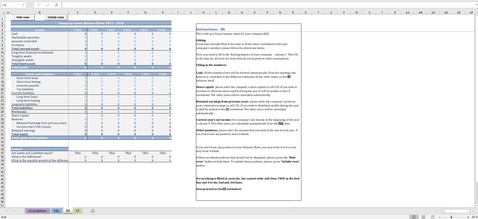Select column C header
The image size is (478, 219).
tap(78, 12)
